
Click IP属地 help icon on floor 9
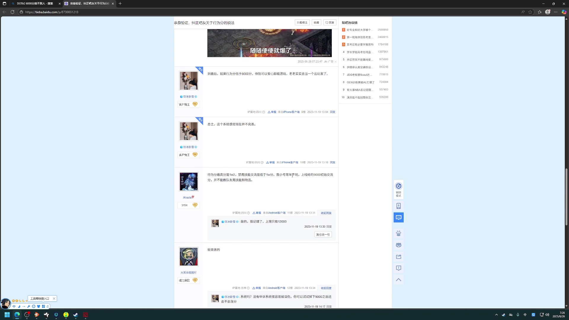pos(263,112)
